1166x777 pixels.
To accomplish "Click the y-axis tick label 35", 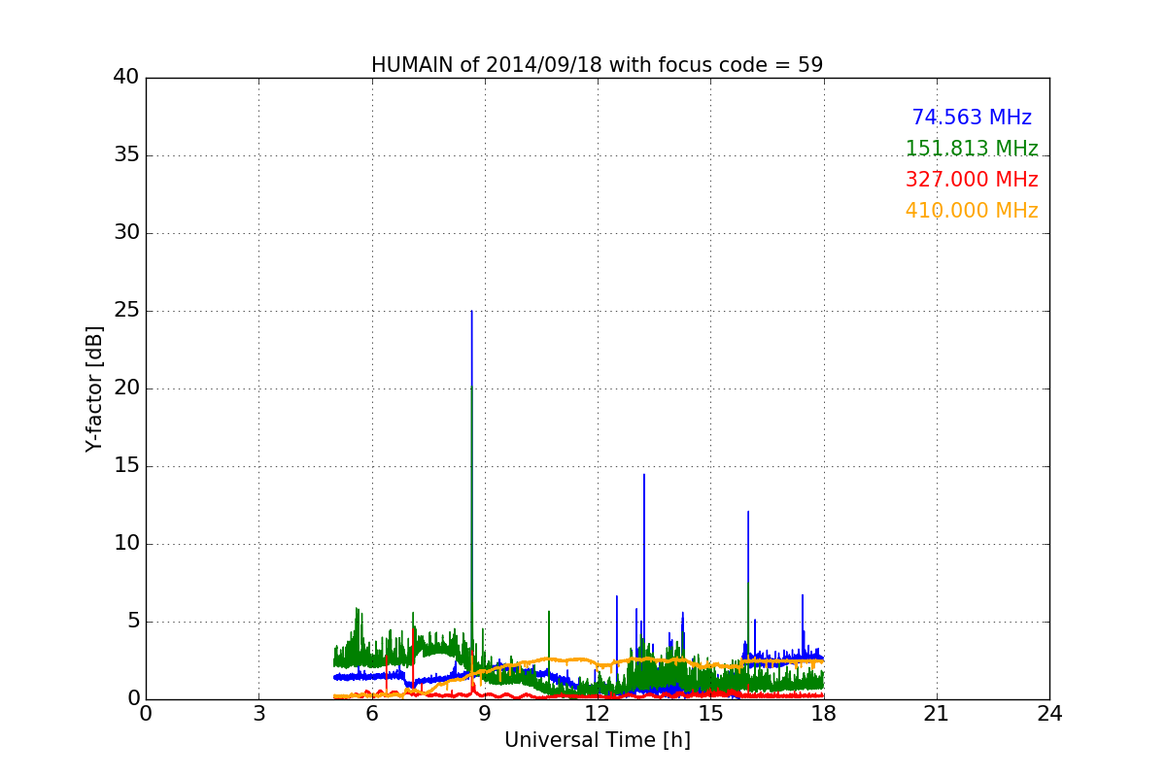I will (x=126, y=155).
